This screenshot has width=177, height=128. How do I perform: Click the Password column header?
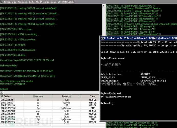click(x=66, y=97)
